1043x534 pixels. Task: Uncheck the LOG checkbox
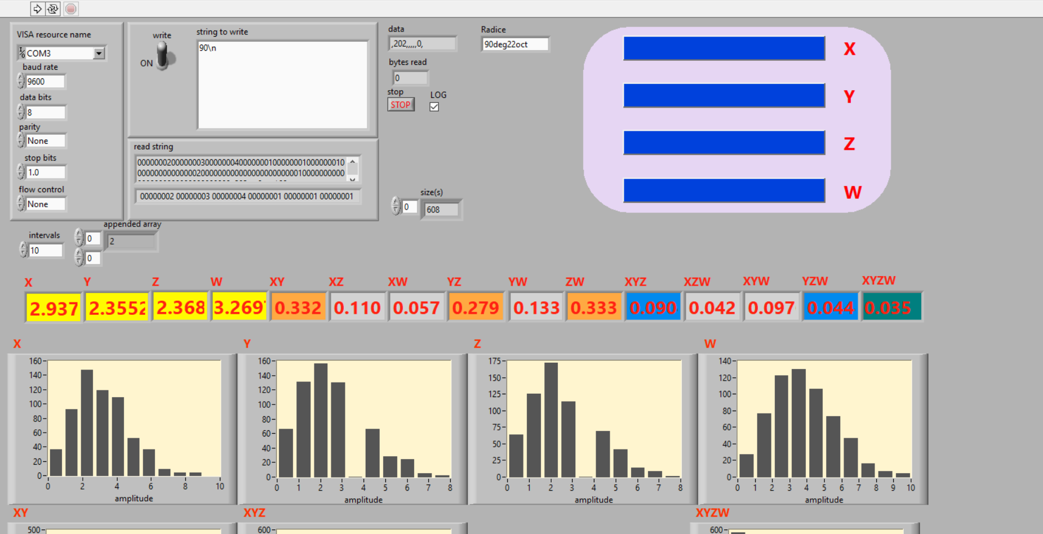click(x=434, y=106)
